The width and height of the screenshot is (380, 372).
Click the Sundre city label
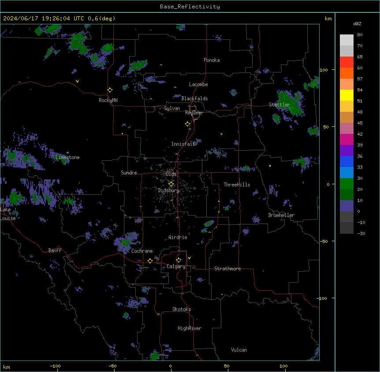(x=129, y=173)
